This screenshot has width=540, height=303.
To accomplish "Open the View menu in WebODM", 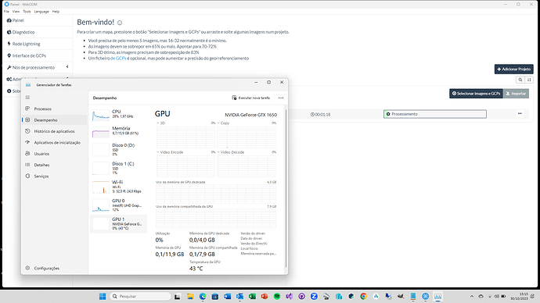I will pos(16,12).
